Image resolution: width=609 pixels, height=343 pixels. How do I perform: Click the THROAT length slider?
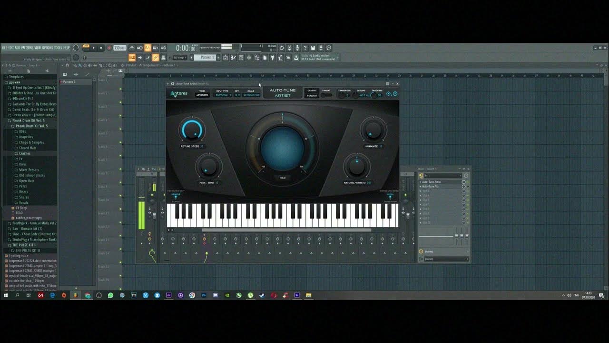click(326, 95)
